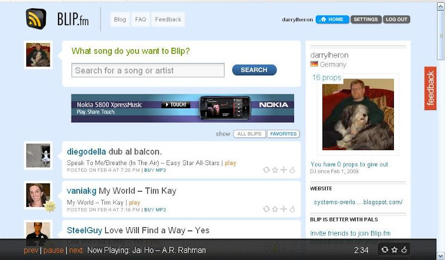Click the song or artist search field
This screenshot has width=447, height=260.
click(148, 70)
